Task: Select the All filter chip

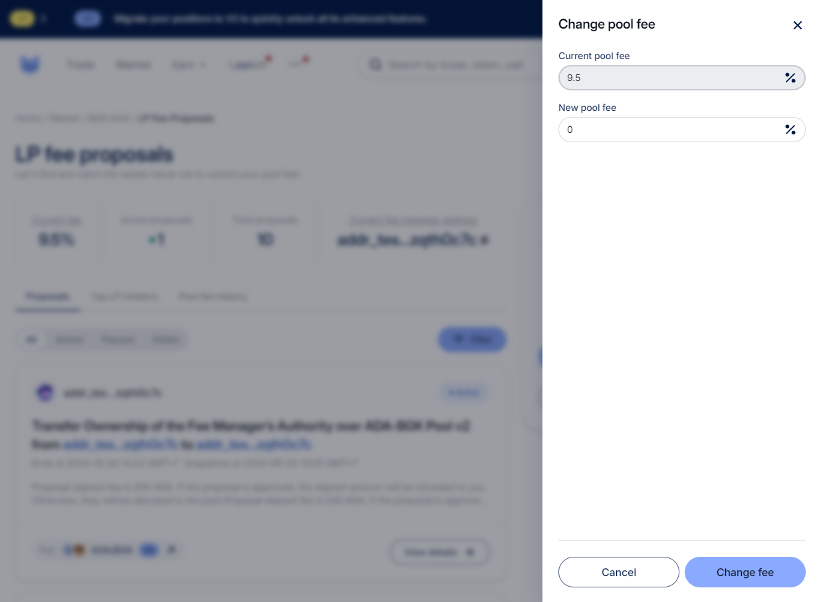Action: pyautogui.click(x=31, y=340)
